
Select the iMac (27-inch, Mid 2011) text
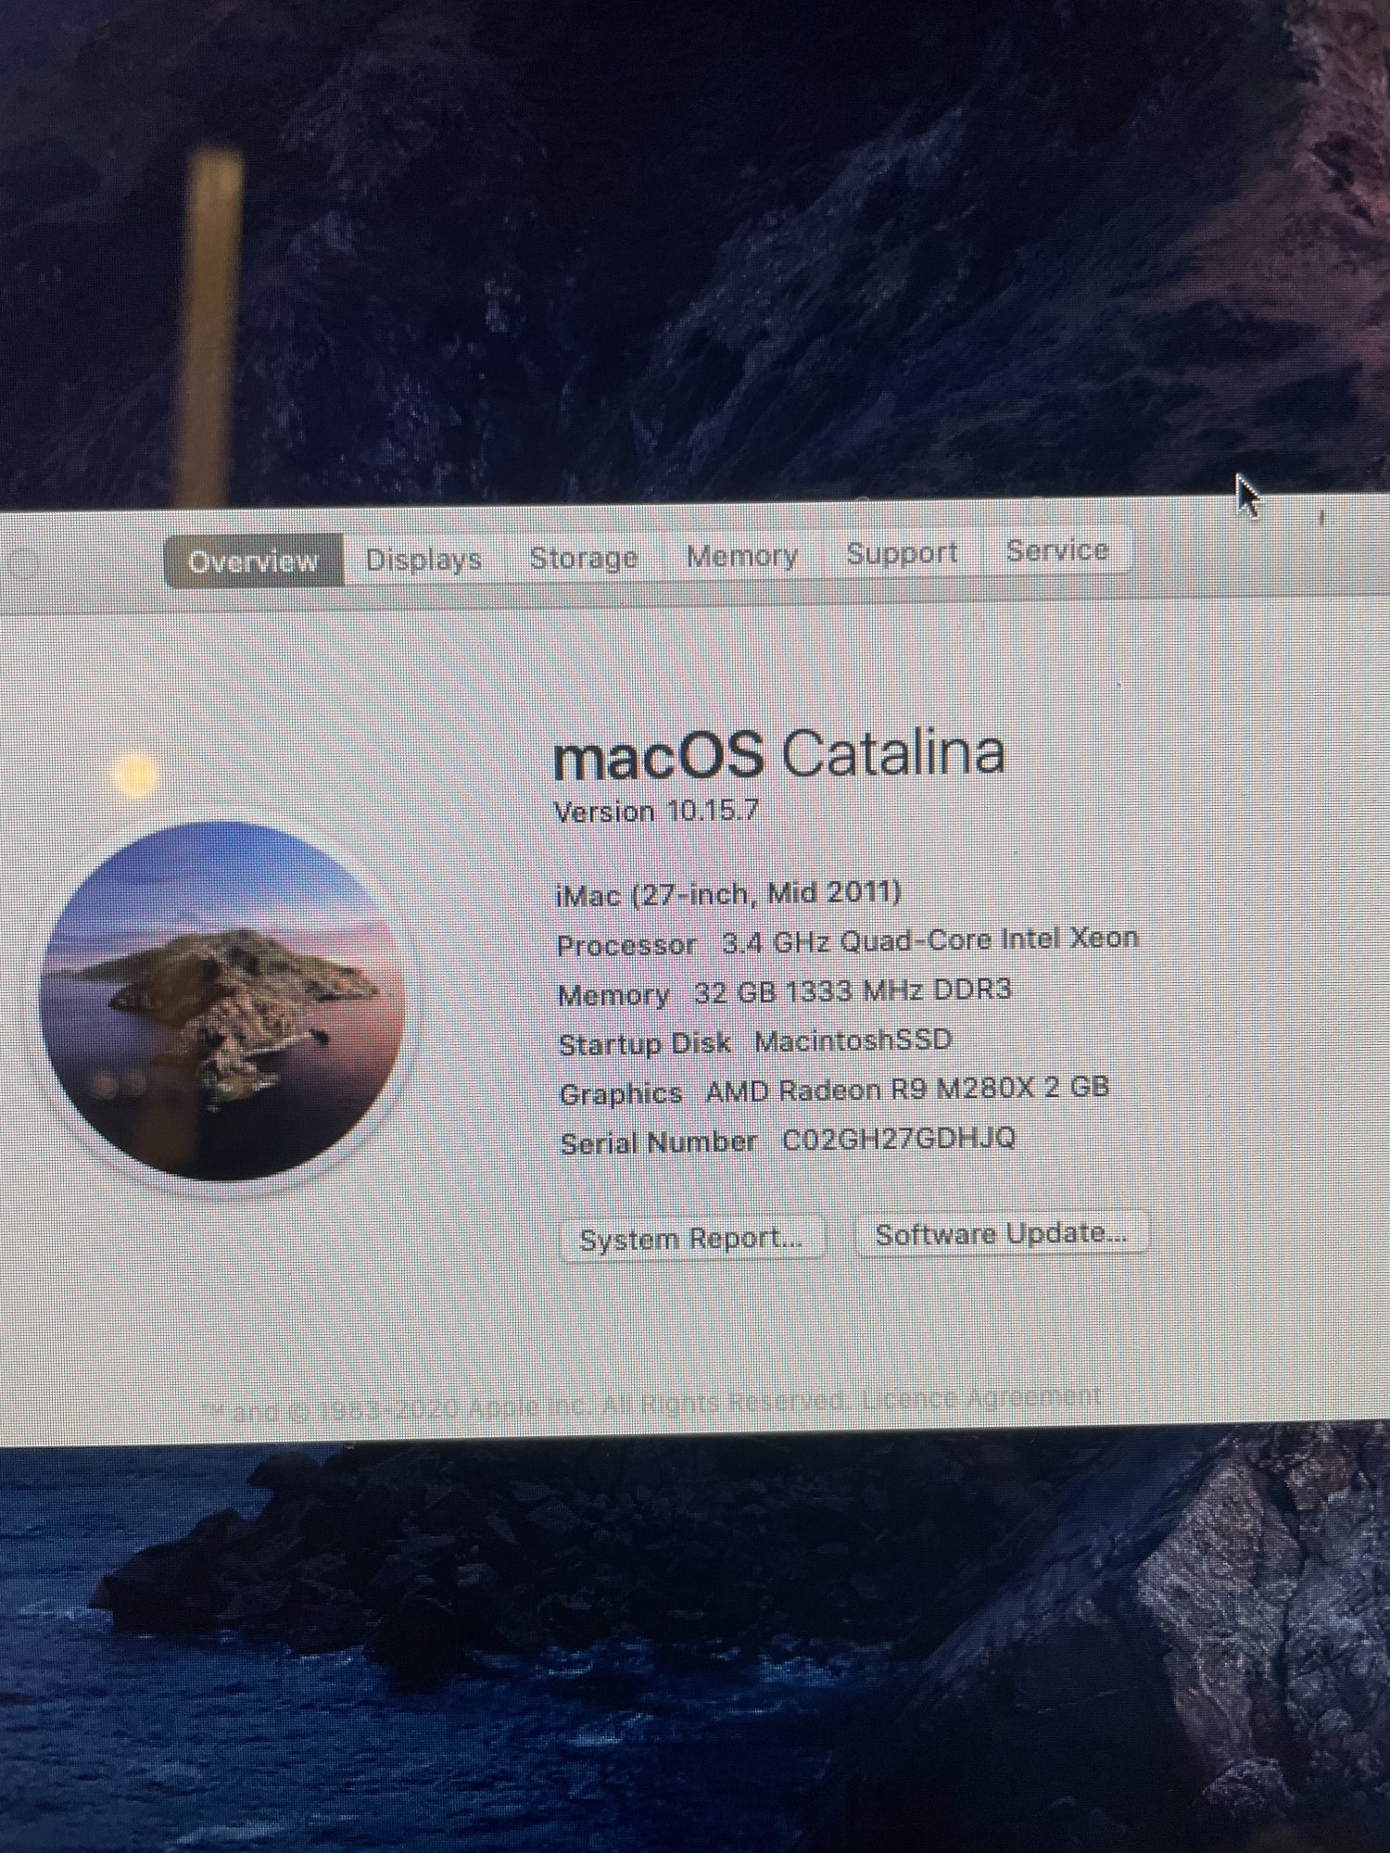[727, 893]
